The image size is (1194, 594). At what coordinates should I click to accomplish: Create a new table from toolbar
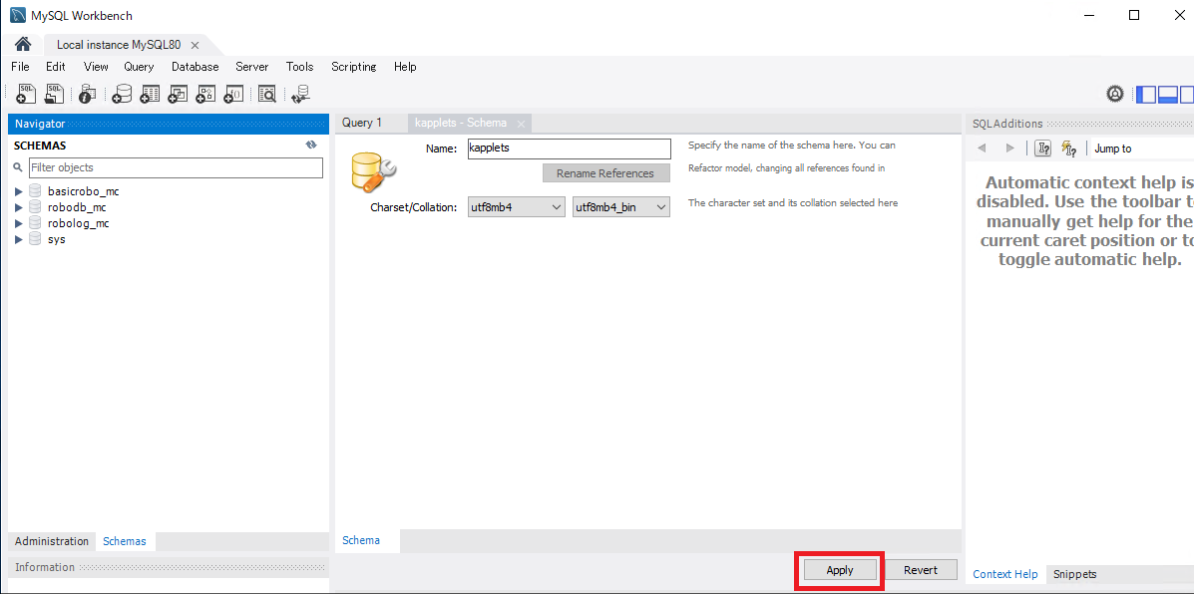click(x=150, y=94)
